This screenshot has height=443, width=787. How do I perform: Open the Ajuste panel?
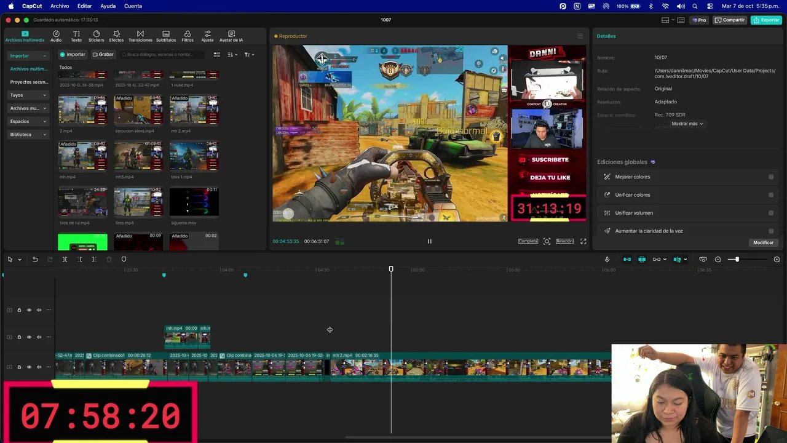[x=208, y=36]
